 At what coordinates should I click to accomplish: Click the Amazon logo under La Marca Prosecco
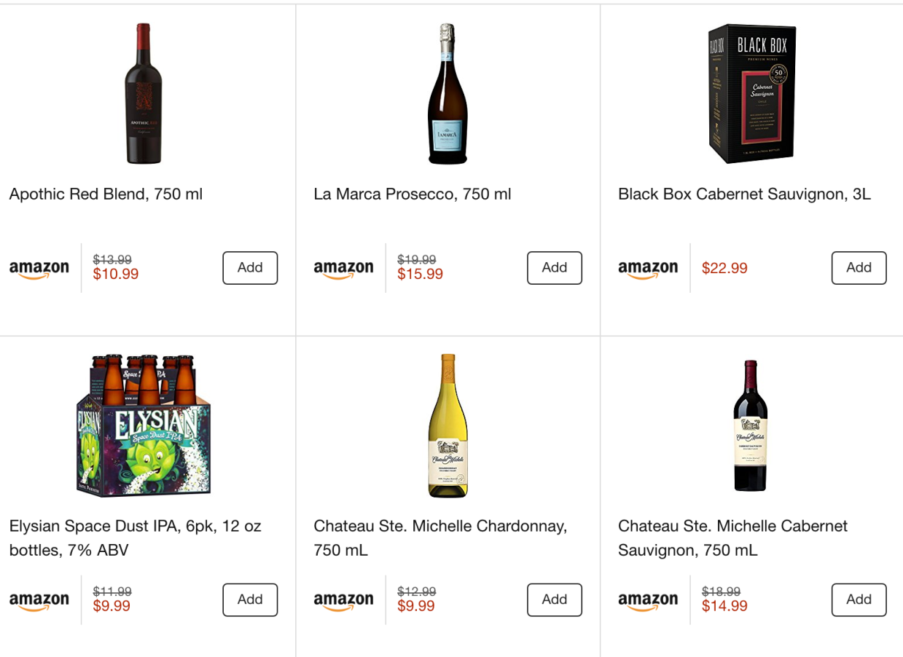click(343, 268)
